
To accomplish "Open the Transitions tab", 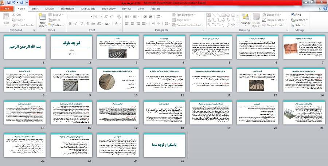I will click(67, 9).
